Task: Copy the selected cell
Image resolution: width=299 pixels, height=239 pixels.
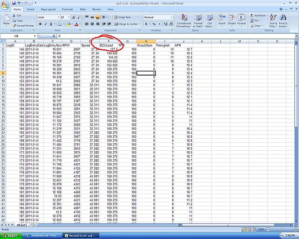Action: [x=18, y=20]
